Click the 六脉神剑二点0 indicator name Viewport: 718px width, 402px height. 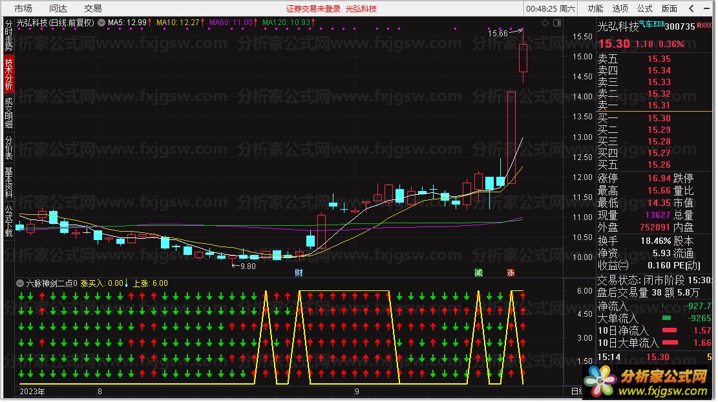point(51,283)
